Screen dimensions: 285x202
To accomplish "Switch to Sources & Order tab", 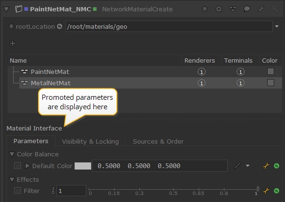I will tap(158, 141).
